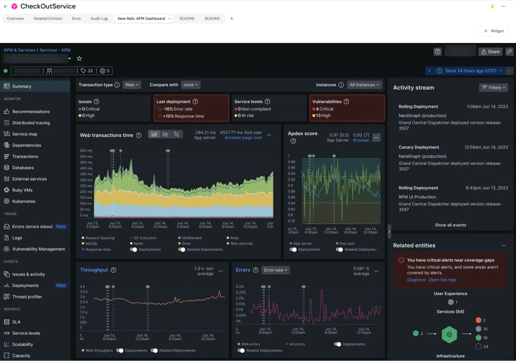
Task: Open Distributed tracing in sidebar
Action: (x=31, y=123)
